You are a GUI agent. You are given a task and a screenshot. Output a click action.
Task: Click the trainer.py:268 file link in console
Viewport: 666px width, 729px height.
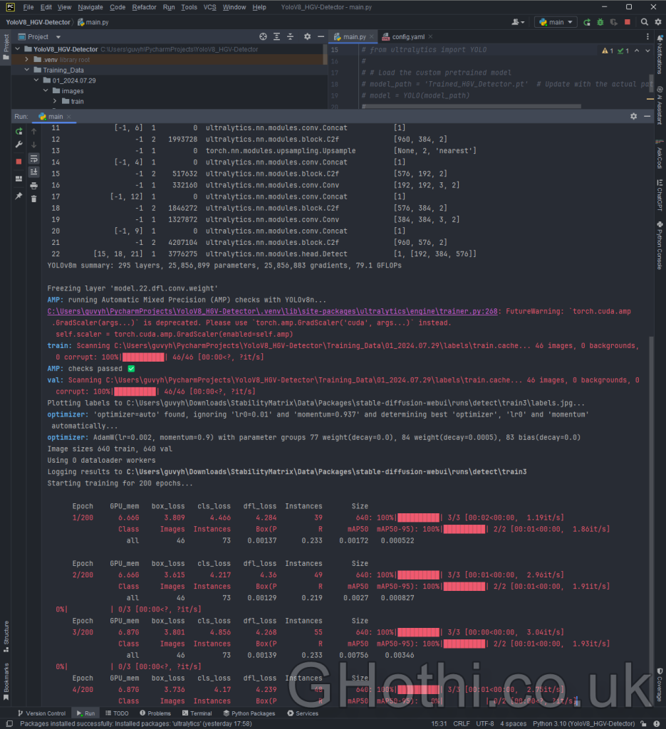click(274, 311)
